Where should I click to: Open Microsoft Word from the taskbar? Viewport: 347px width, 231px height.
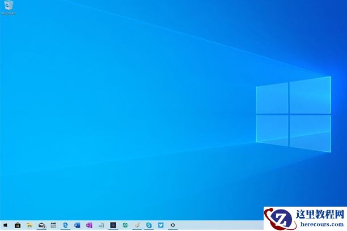pos(77,225)
